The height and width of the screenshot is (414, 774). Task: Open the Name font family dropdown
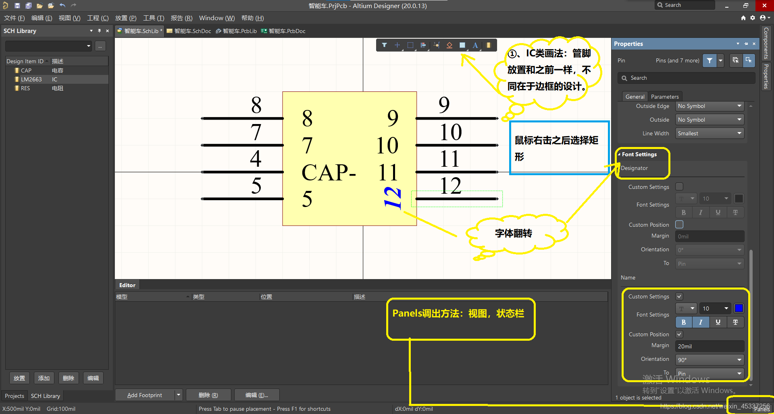pos(686,308)
